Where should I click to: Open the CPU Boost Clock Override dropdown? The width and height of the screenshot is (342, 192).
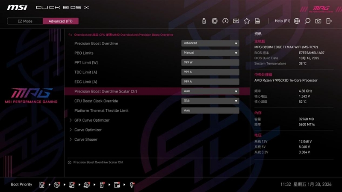[210, 101]
